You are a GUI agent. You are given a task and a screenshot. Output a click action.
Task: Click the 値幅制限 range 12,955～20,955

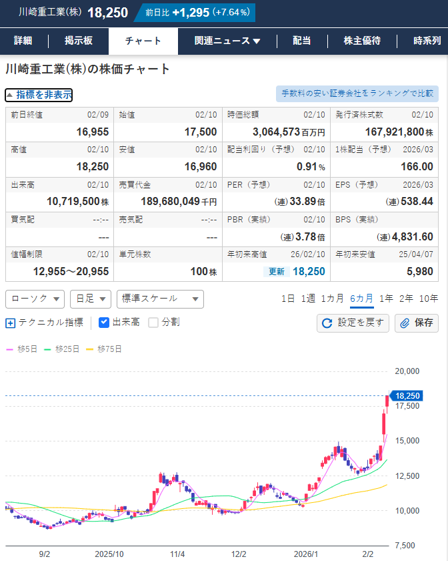tap(71, 272)
